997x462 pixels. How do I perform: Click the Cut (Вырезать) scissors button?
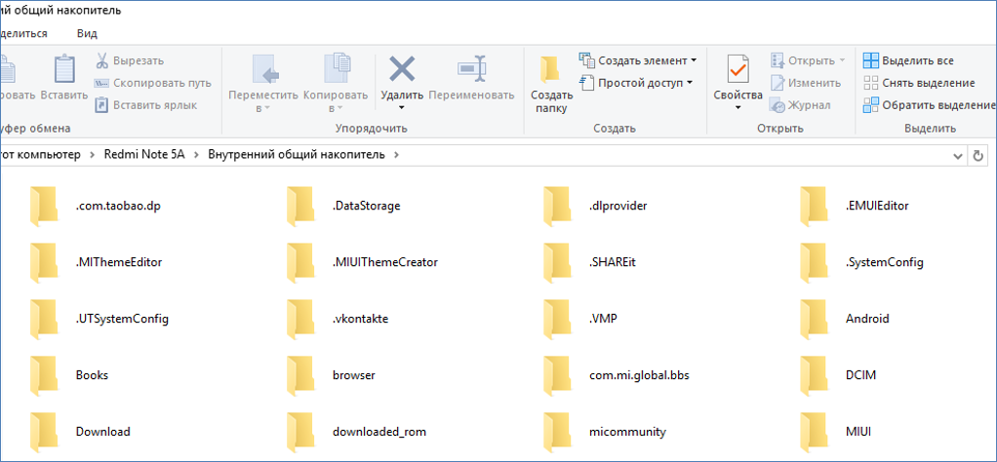[130, 60]
